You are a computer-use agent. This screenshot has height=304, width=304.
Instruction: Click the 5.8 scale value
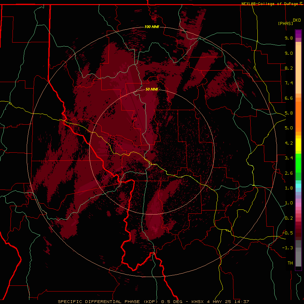(x=289, y=113)
